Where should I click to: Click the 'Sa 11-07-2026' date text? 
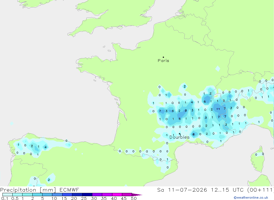[182, 190]
